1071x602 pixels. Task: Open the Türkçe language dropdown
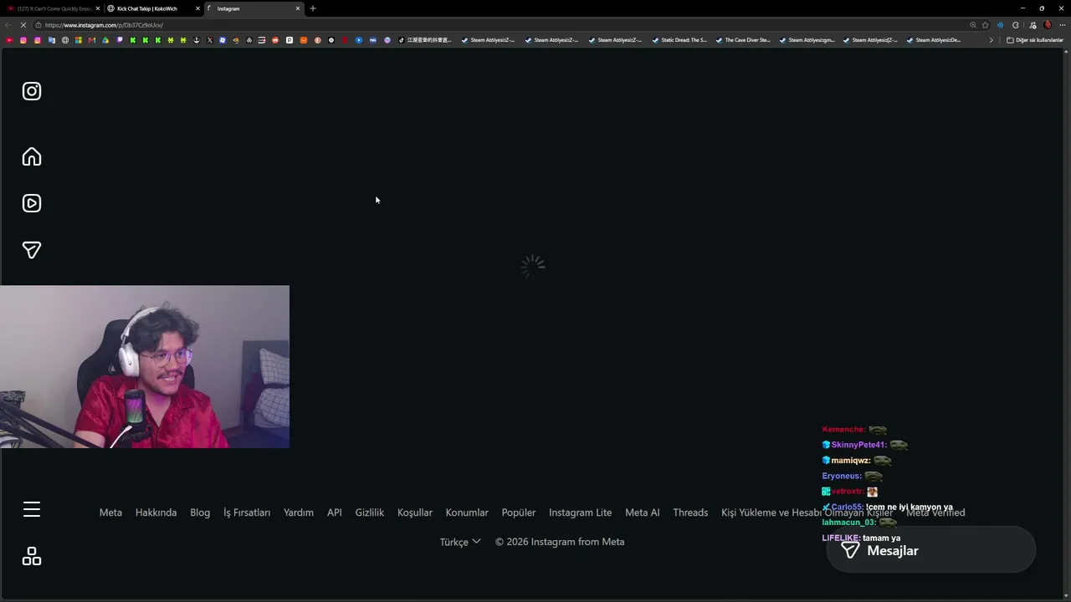pos(460,542)
